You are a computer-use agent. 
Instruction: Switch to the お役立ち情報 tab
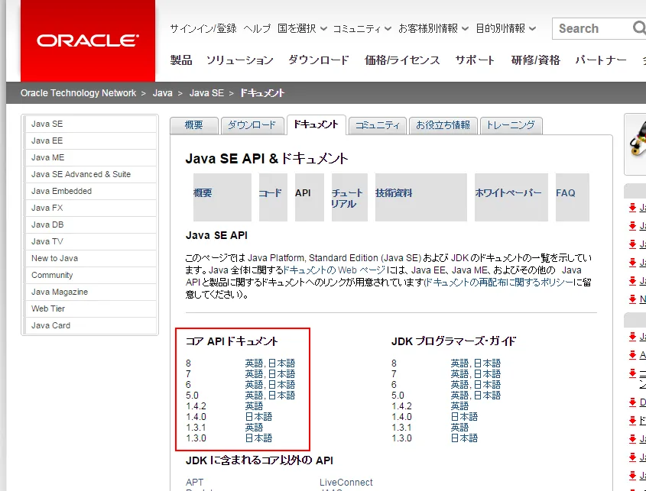(x=443, y=125)
